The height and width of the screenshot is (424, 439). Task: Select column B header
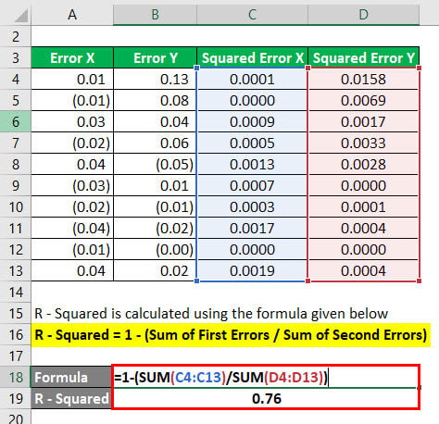point(155,15)
